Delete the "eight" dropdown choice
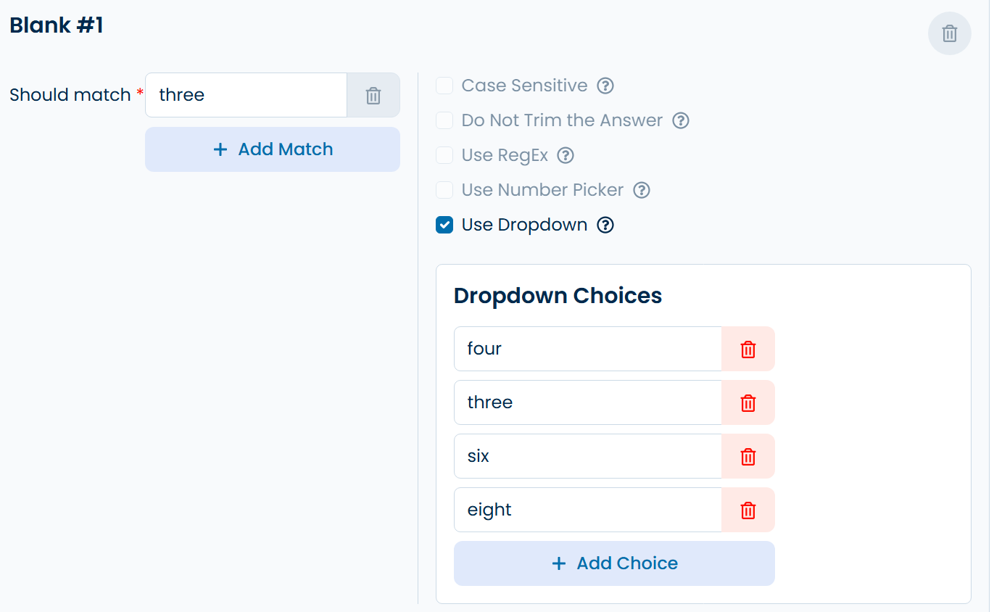Screen dimensions: 994x612 pyautogui.click(x=747, y=510)
